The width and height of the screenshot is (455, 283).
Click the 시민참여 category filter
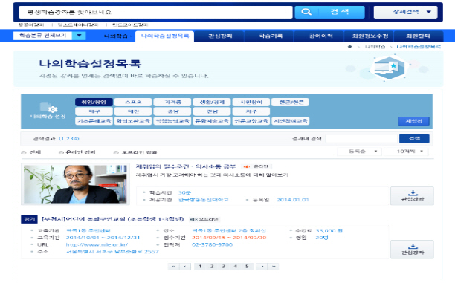251,102
